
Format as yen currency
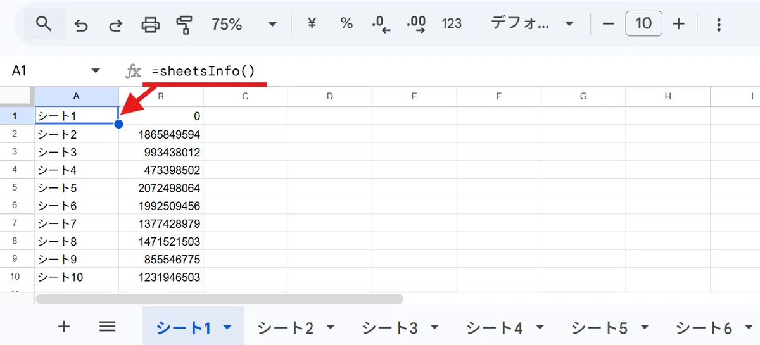click(x=312, y=24)
